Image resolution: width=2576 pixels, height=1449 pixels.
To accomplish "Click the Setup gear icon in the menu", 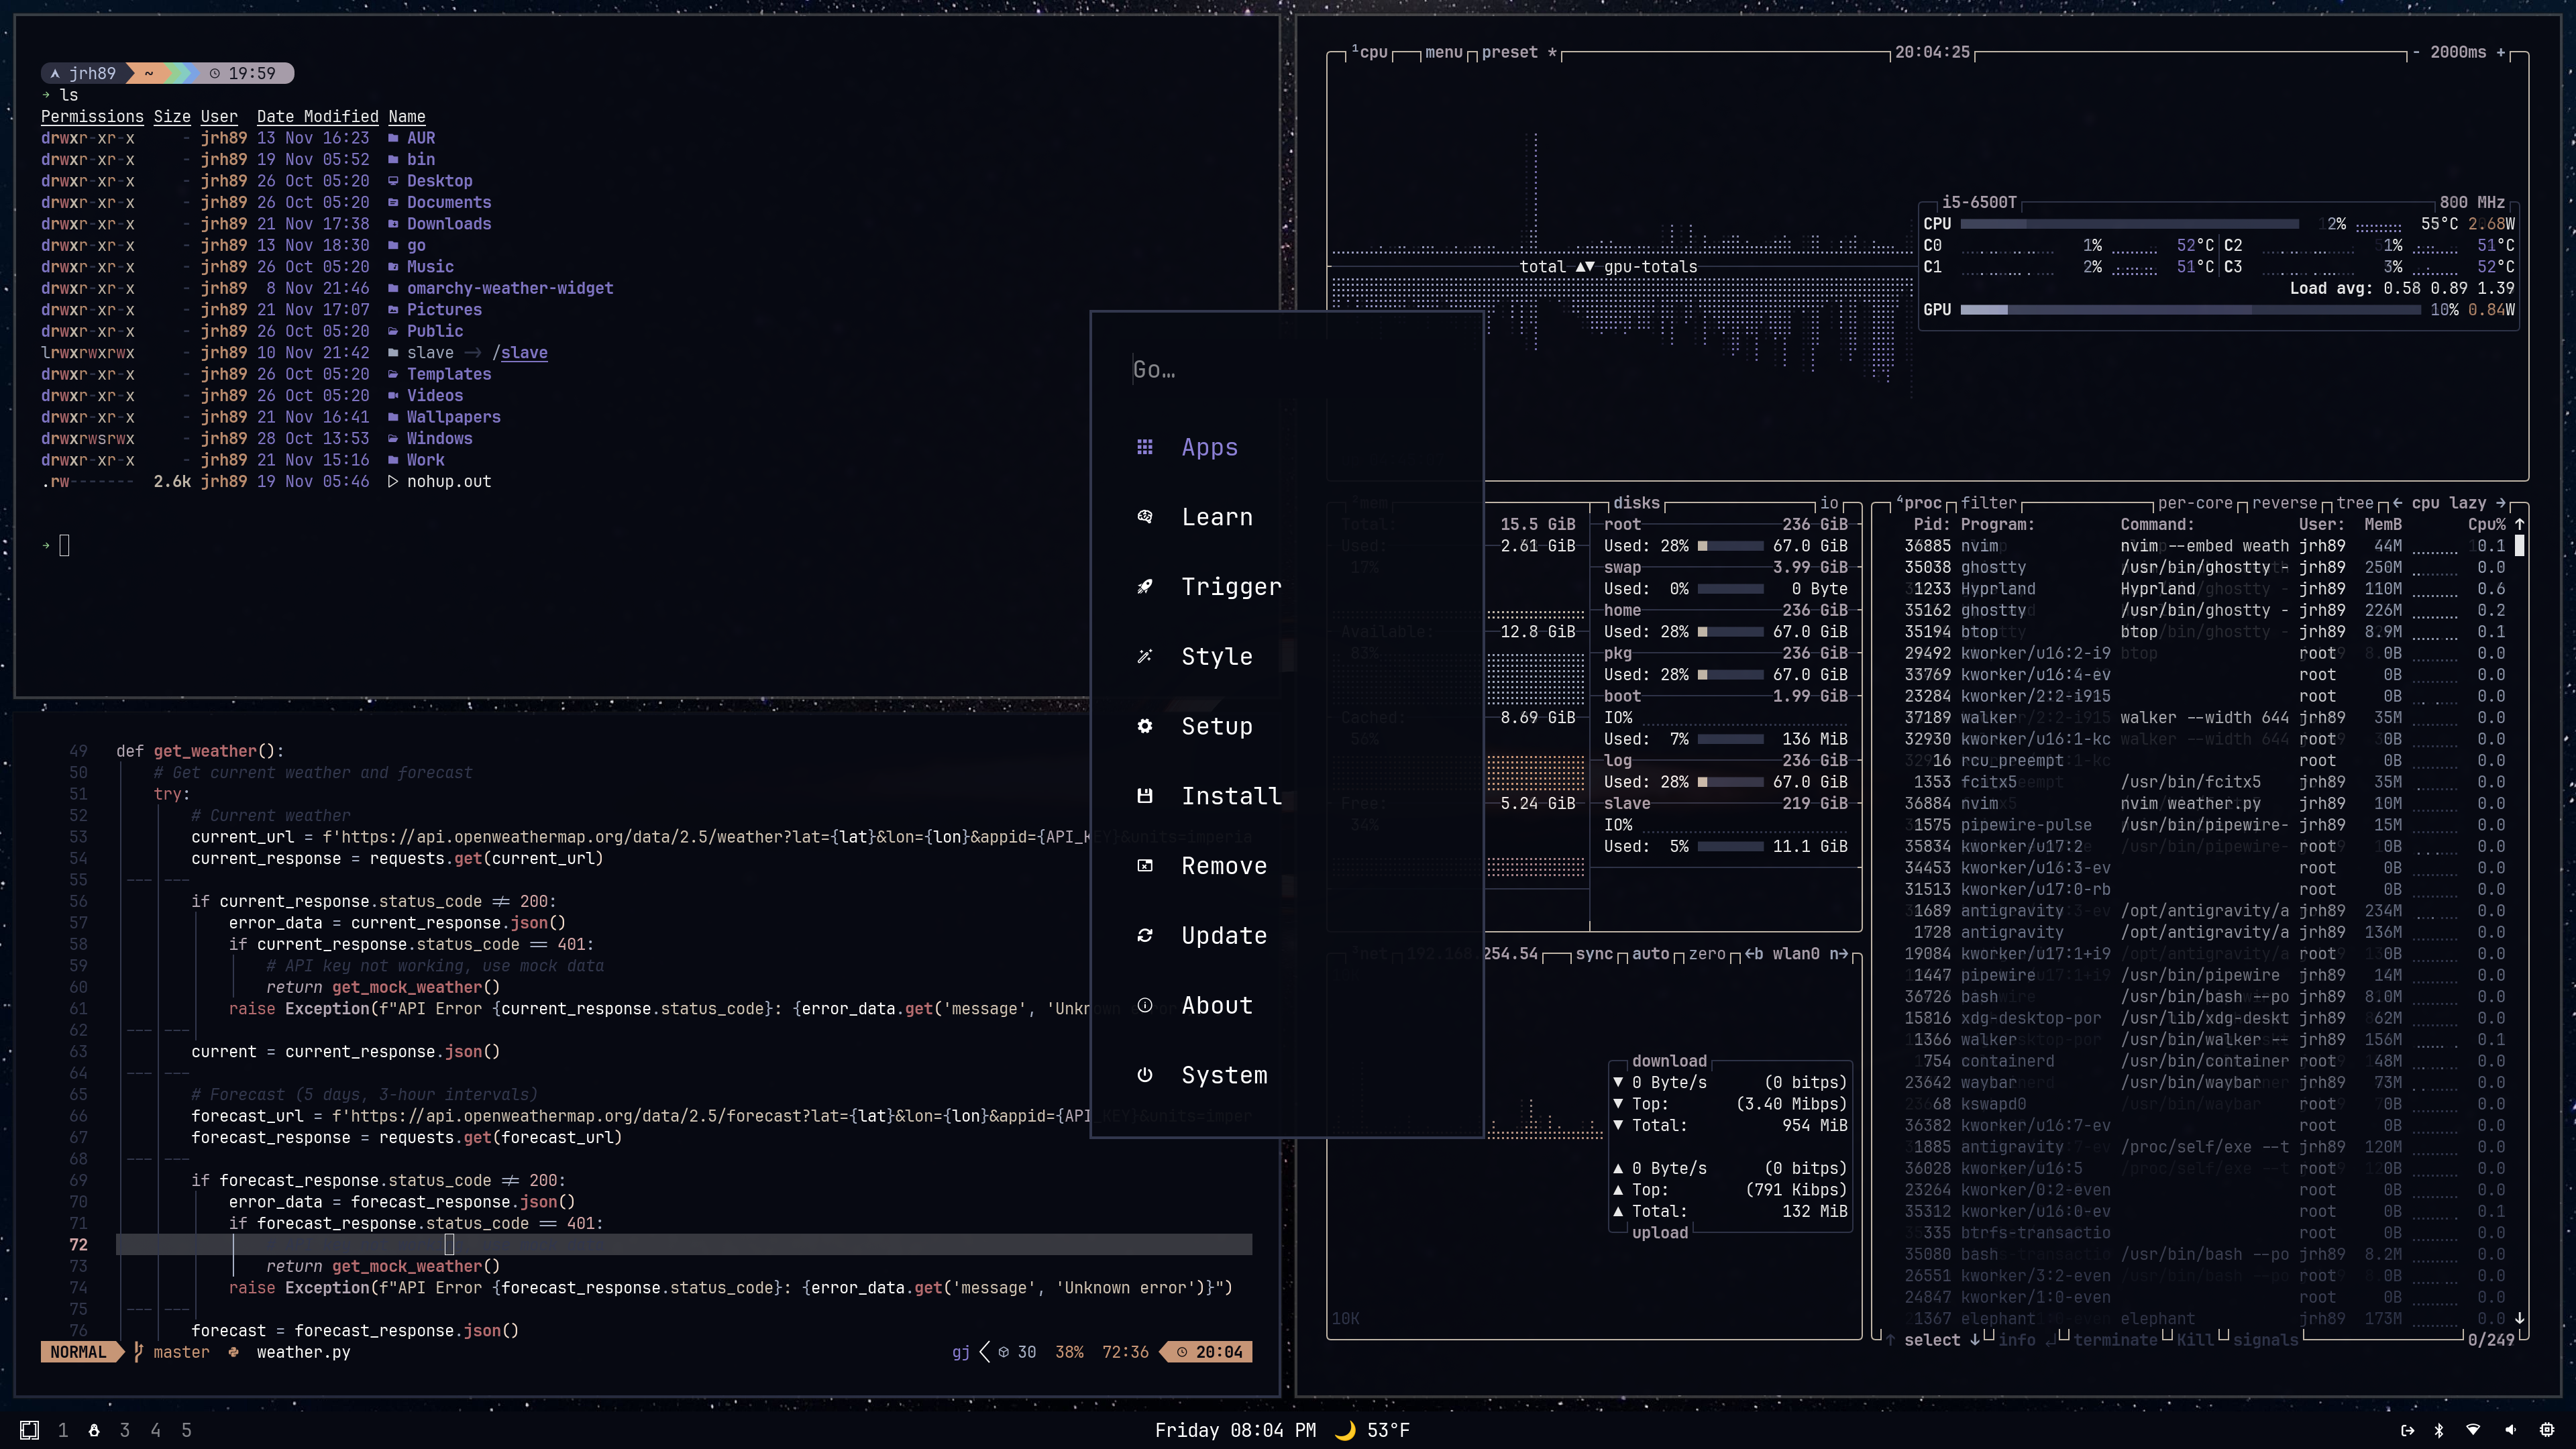I will [1145, 726].
